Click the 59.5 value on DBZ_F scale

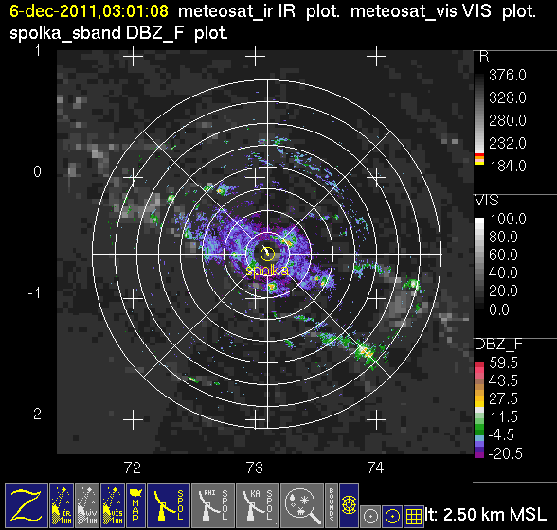click(x=503, y=362)
